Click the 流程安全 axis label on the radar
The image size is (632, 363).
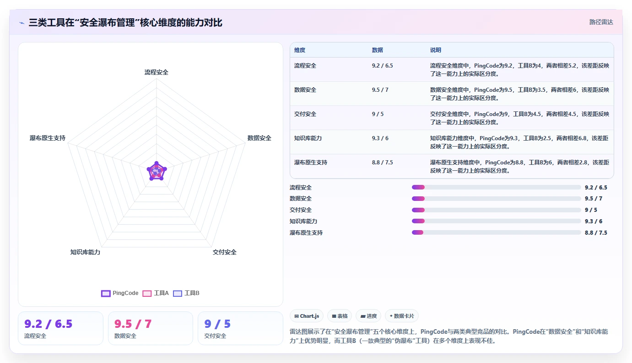tap(157, 72)
